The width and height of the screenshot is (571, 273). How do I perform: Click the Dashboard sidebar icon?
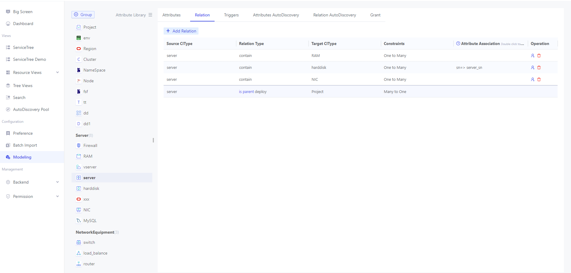pos(8,24)
